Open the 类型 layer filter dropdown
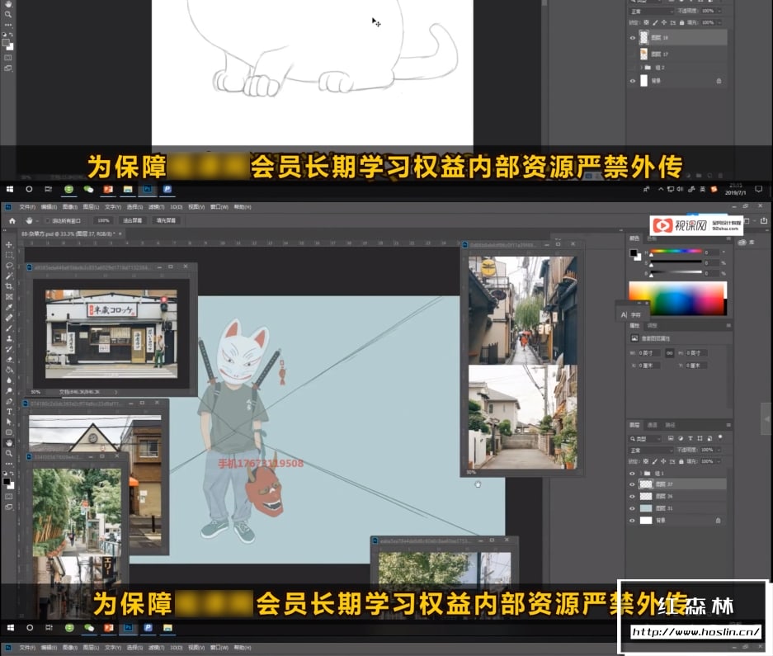The image size is (773, 656). tap(645, 438)
